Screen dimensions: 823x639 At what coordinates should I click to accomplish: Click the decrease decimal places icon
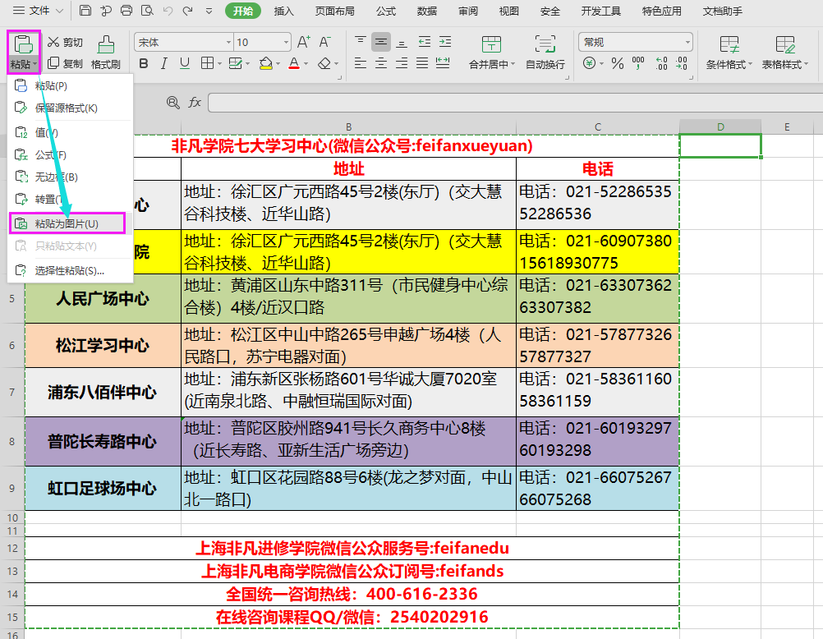click(682, 63)
